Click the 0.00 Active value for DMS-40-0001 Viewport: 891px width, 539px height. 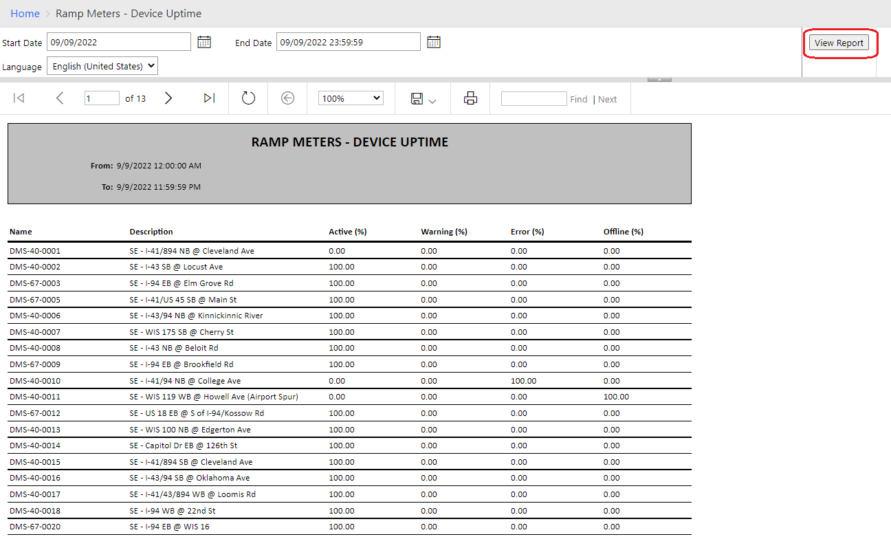[337, 251]
